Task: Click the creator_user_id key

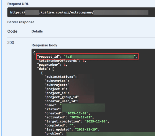Action: [61, 101]
